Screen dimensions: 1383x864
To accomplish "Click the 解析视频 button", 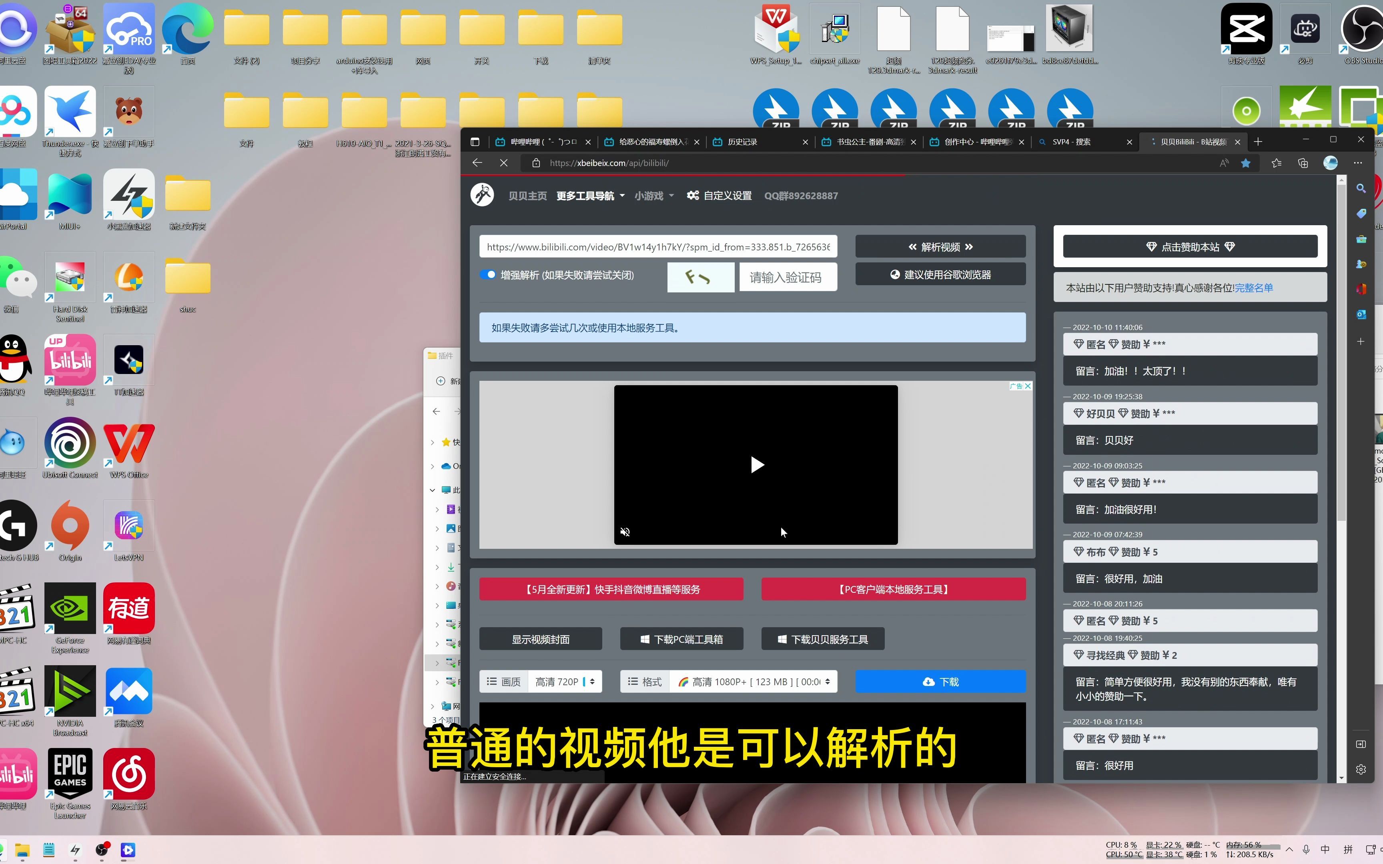I will (x=940, y=247).
